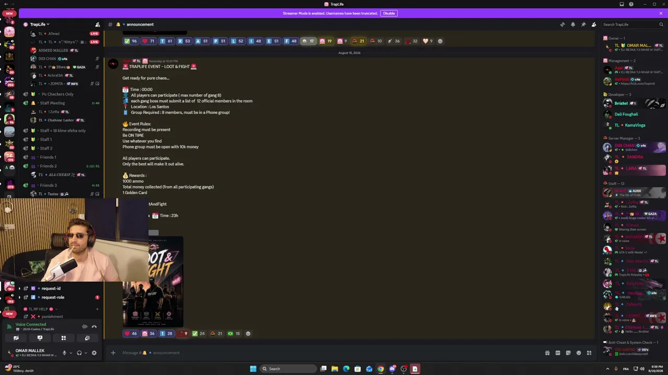Toggle the checkmark reaction with 24

(198, 333)
